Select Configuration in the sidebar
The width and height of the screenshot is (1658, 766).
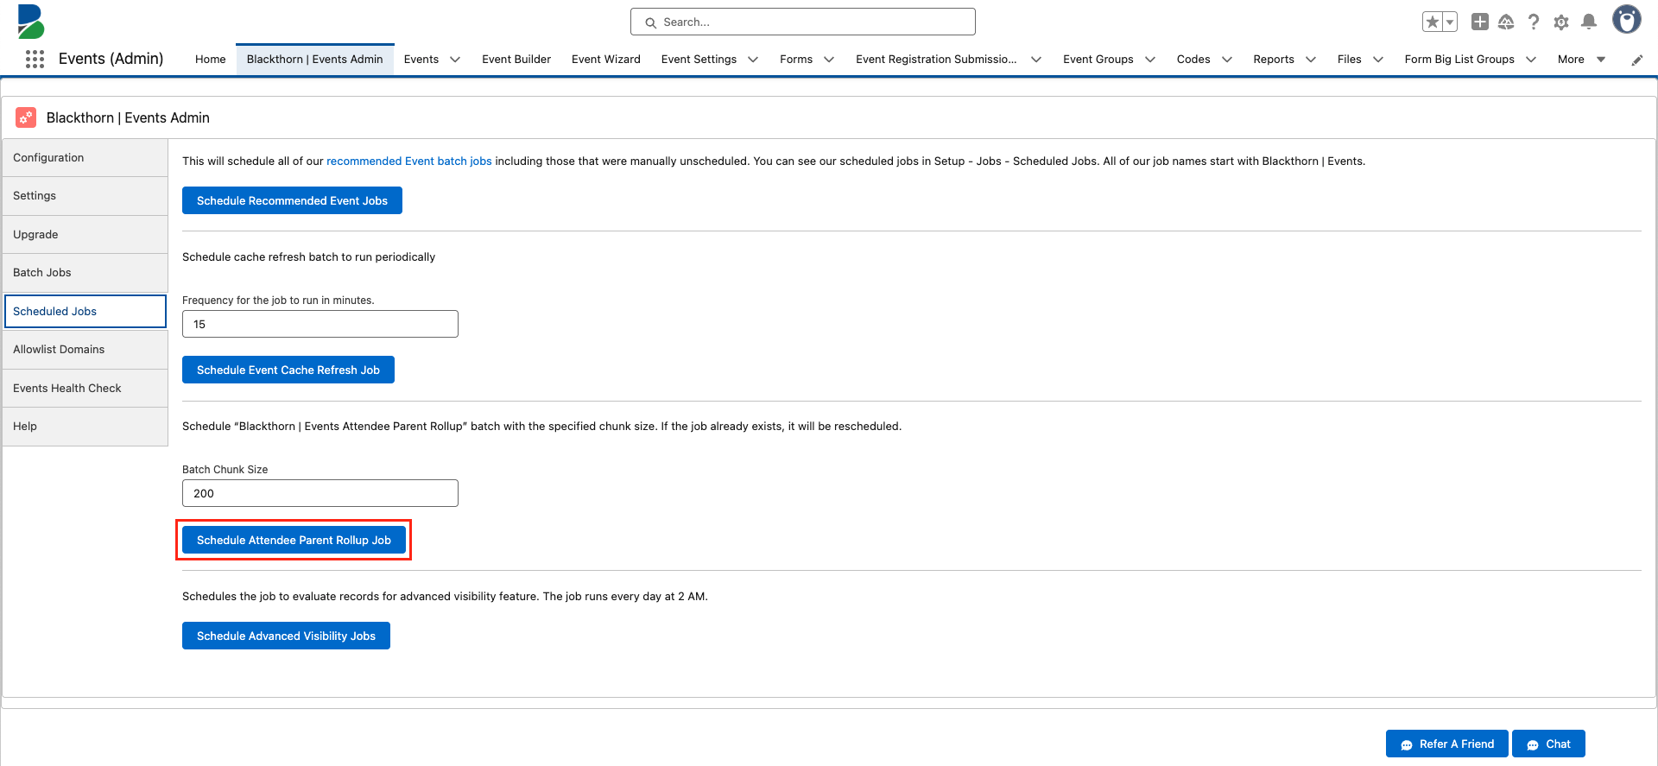[85, 158]
